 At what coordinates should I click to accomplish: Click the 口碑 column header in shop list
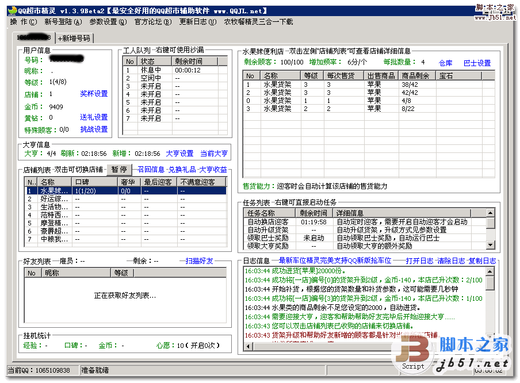point(95,182)
